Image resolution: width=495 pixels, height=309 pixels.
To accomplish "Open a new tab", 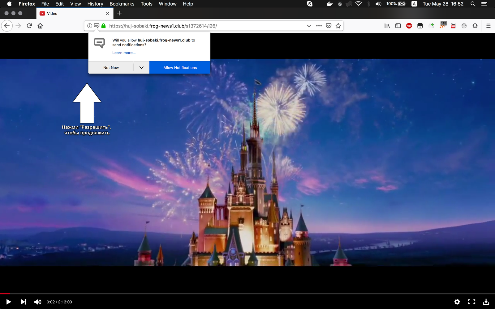I will tap(119, 13).
